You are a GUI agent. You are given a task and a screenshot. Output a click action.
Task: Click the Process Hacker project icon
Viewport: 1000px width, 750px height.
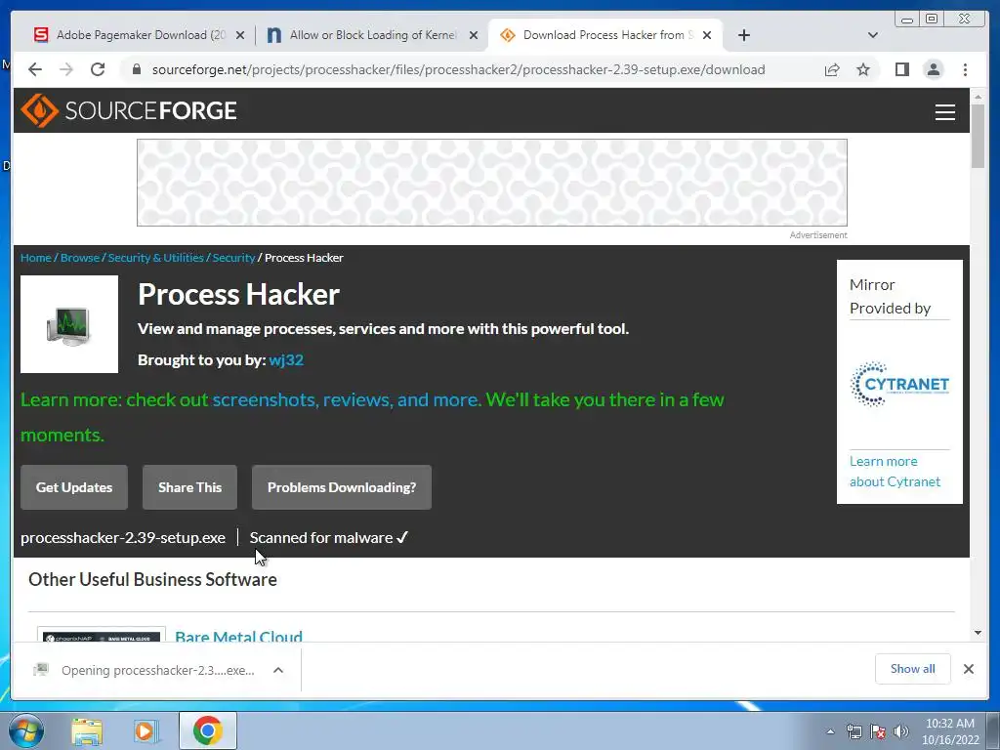tap(69, 324)
